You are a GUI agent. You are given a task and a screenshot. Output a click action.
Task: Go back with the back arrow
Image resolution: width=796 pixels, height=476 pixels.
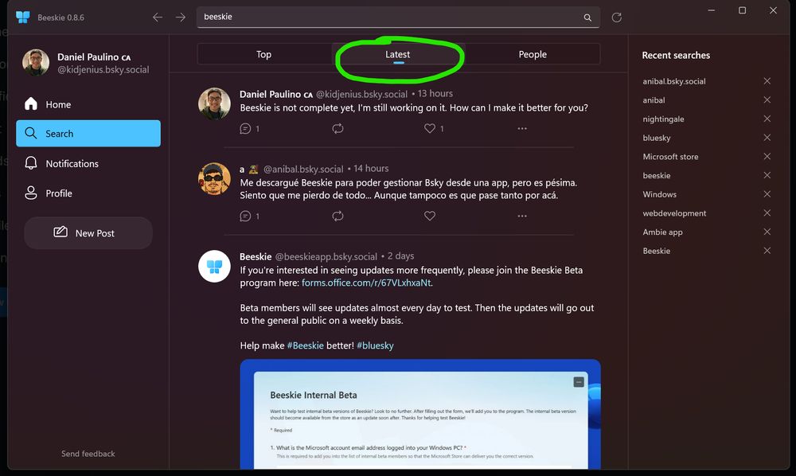(x=158, y=18)
